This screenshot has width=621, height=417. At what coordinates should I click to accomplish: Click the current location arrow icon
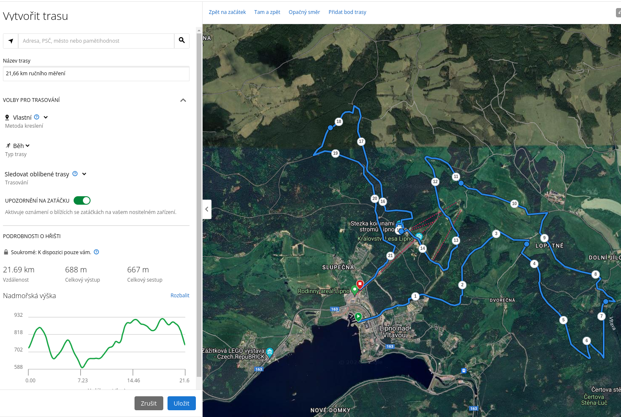[x=11, y=41]
